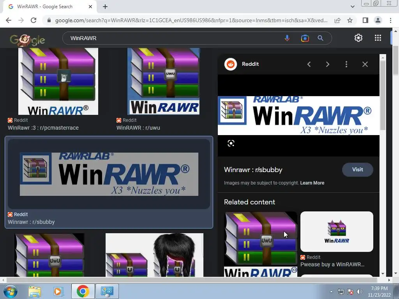
Task: Reload the current page
Action: [34, 20]
